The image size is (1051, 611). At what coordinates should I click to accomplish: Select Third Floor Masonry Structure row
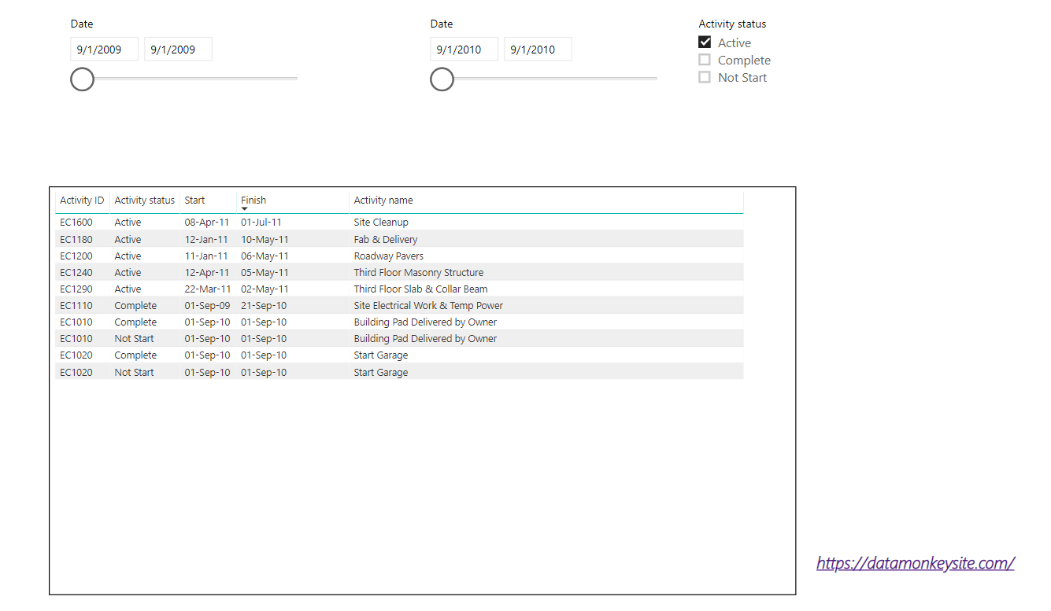tap(419, 273)
